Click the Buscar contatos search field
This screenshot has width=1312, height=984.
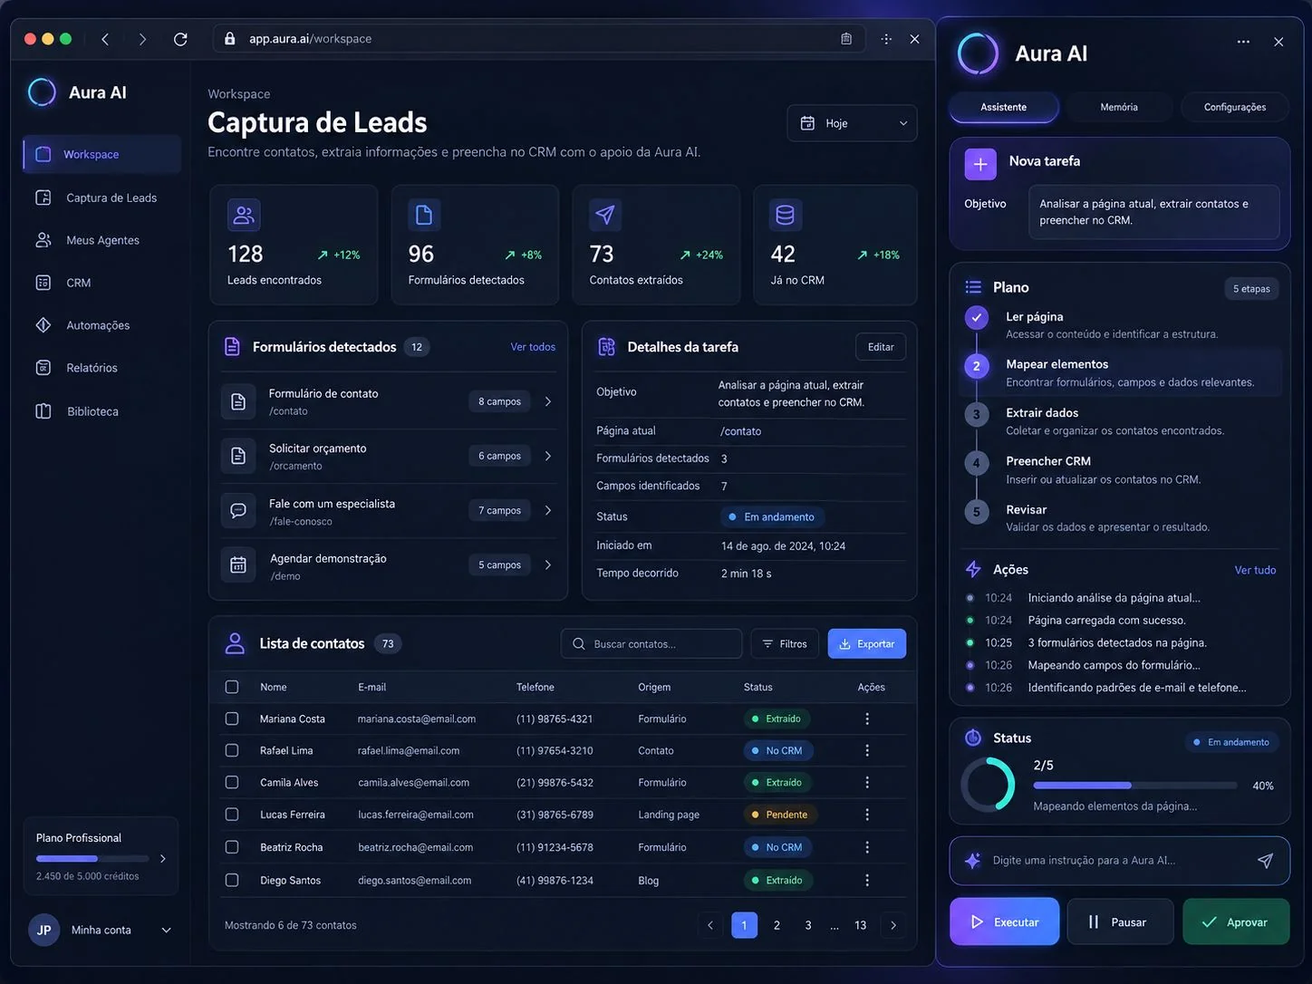(x=651, y=643)
